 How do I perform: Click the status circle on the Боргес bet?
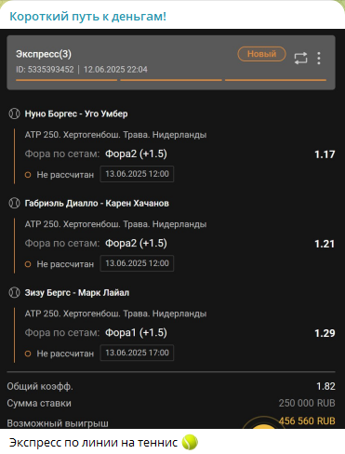[x=28, y=175]
